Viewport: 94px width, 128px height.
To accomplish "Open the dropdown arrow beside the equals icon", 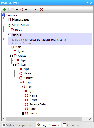I will pyautogui.click(x=35, y=10).
